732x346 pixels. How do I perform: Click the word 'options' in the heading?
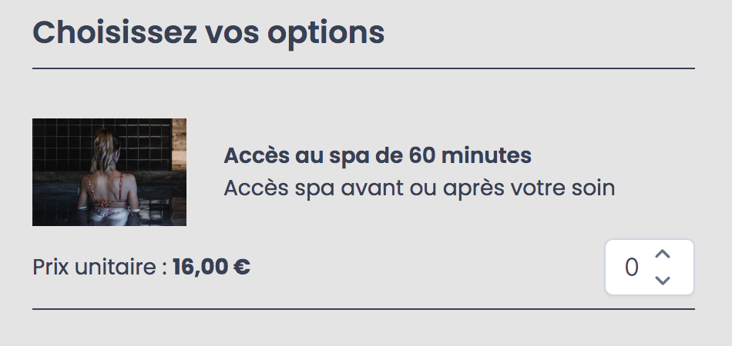tap(326, 35)
